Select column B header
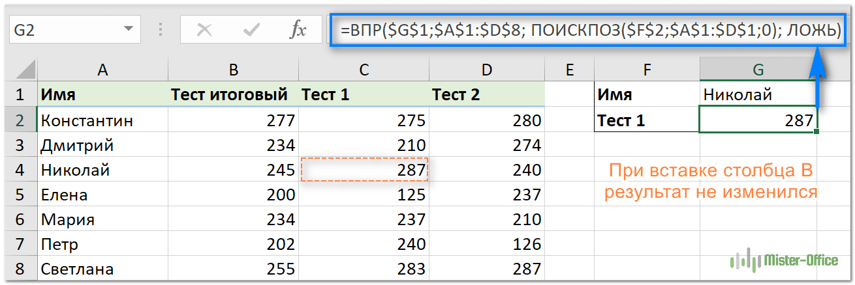Screen dimensions: 855x285 point(232,70)
